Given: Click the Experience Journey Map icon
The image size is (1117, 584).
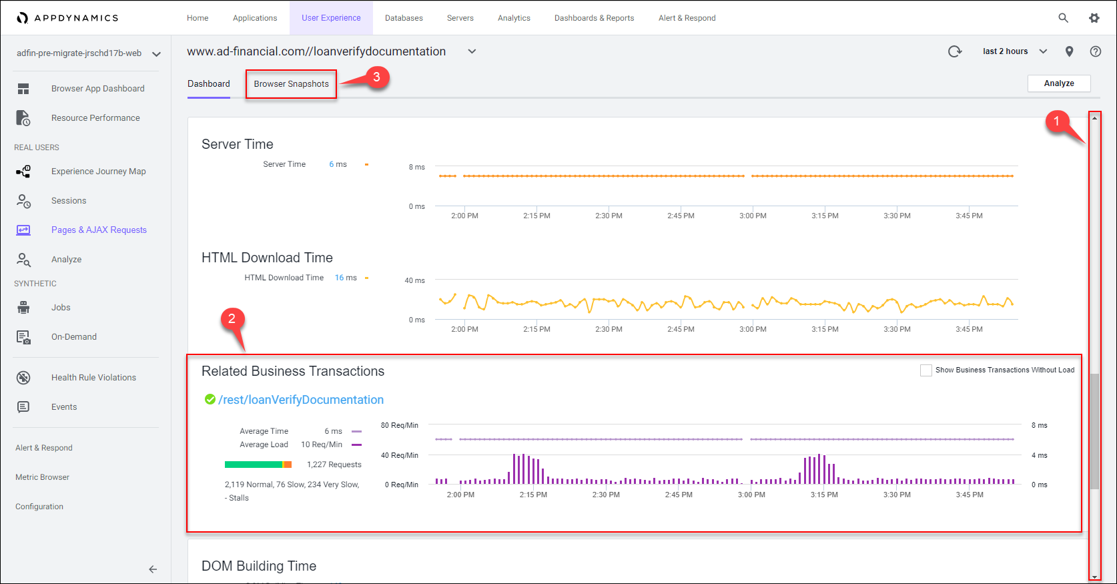Looking at the screenshot, I should click(23, 172).
